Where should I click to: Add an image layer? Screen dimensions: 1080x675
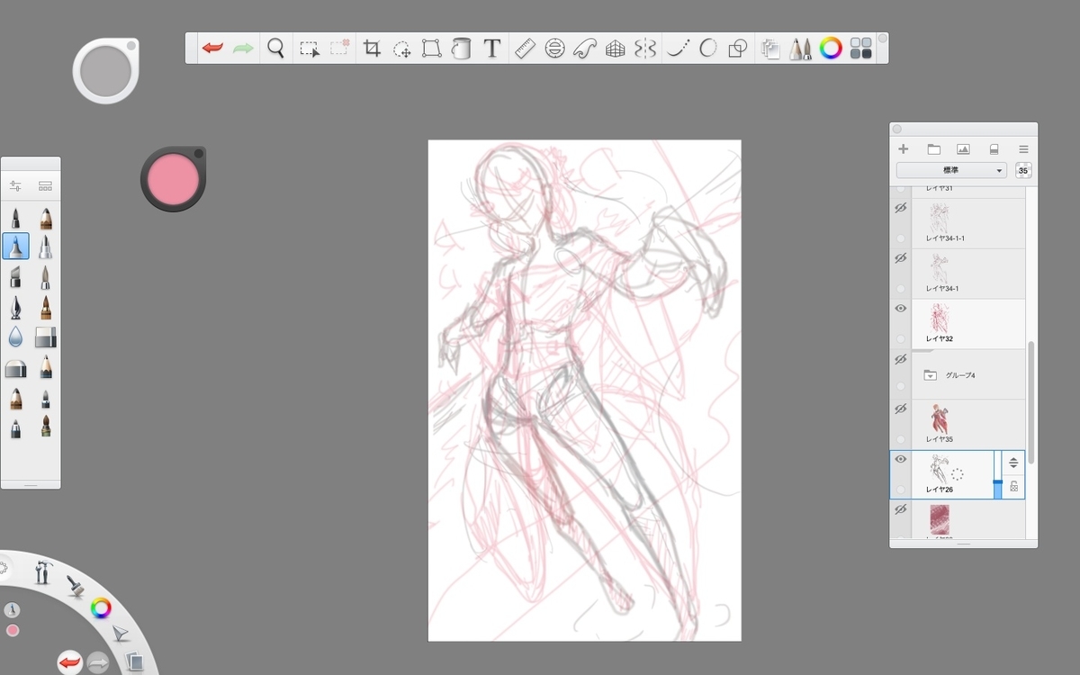(x=963, y=149)
